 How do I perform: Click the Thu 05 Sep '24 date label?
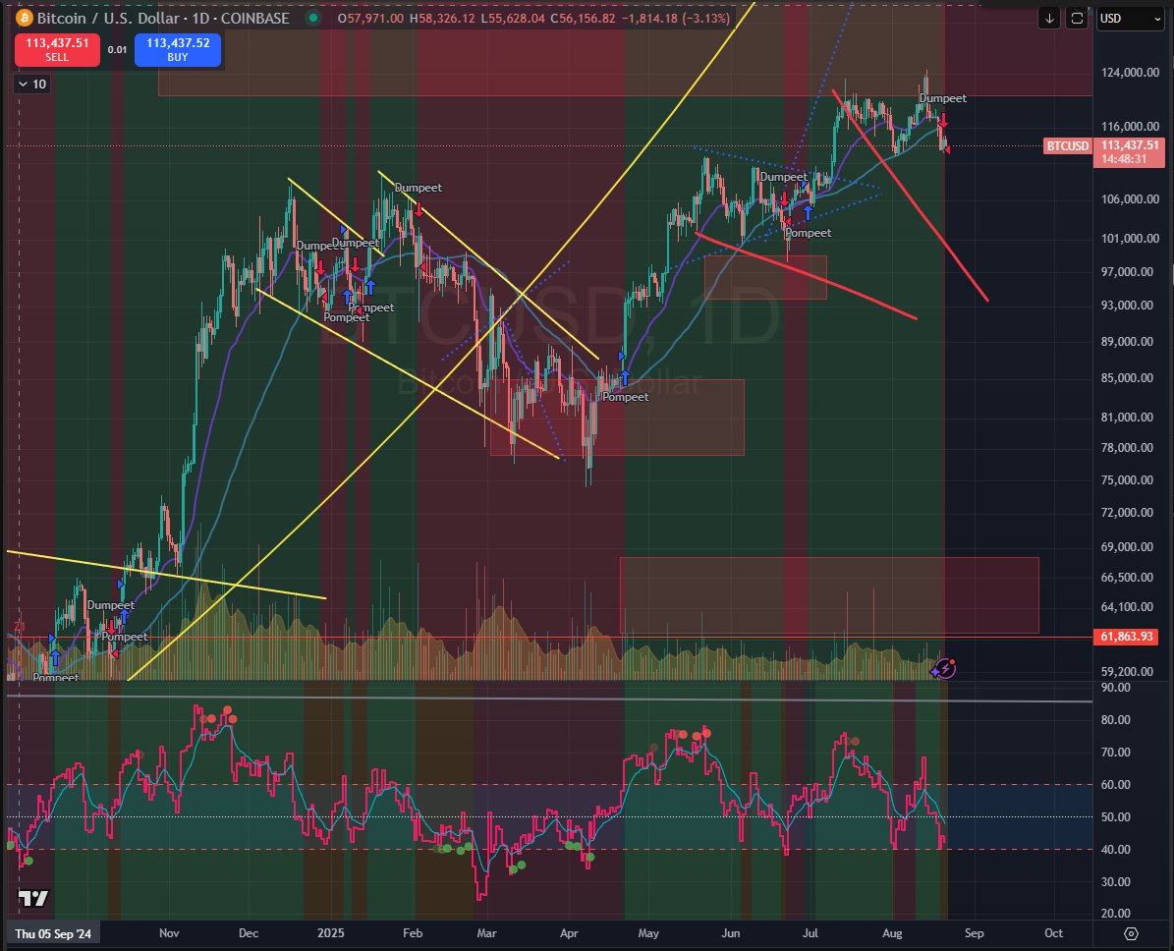point(53,933)
